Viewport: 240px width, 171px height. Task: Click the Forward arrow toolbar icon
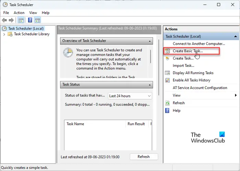click(11, 20)
